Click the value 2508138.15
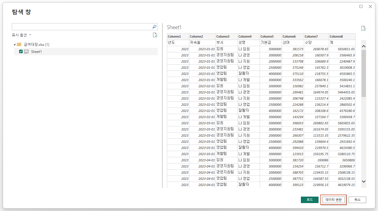Screen dimensions: 378x211 [x=346, y=173]
